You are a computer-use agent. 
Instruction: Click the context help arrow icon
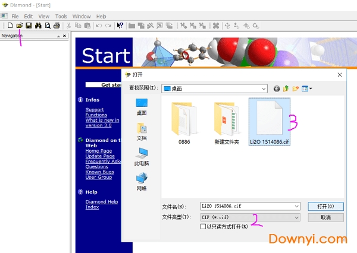120,26
